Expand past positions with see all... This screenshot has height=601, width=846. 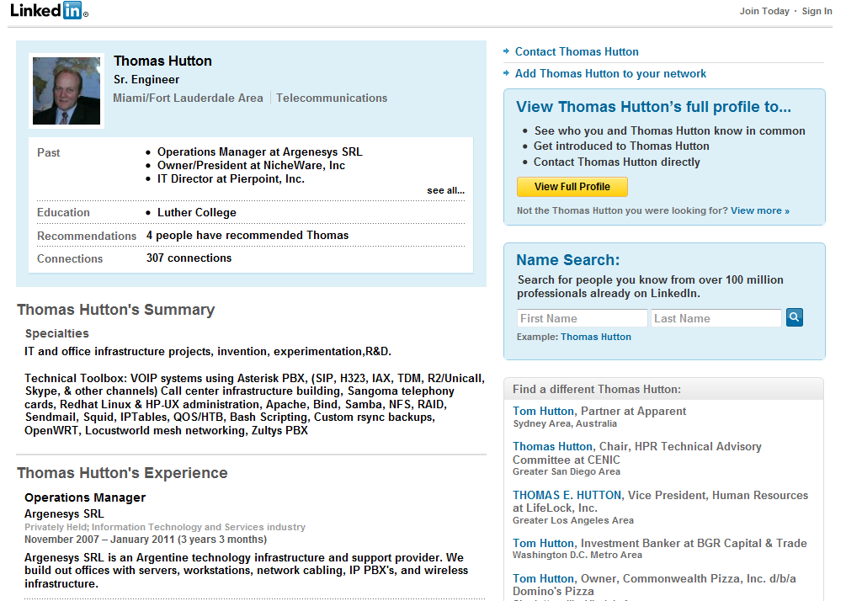coord(445,190)
